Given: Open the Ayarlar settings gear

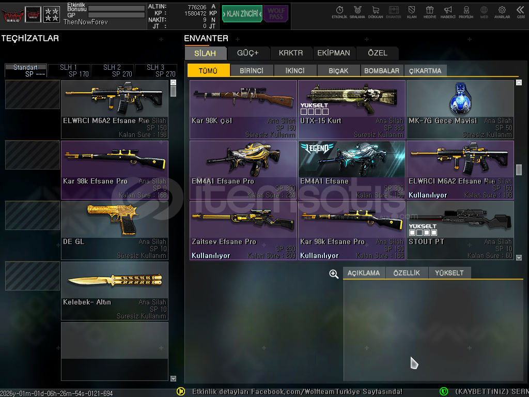Looking at the screenshot, I should (502, 12).
